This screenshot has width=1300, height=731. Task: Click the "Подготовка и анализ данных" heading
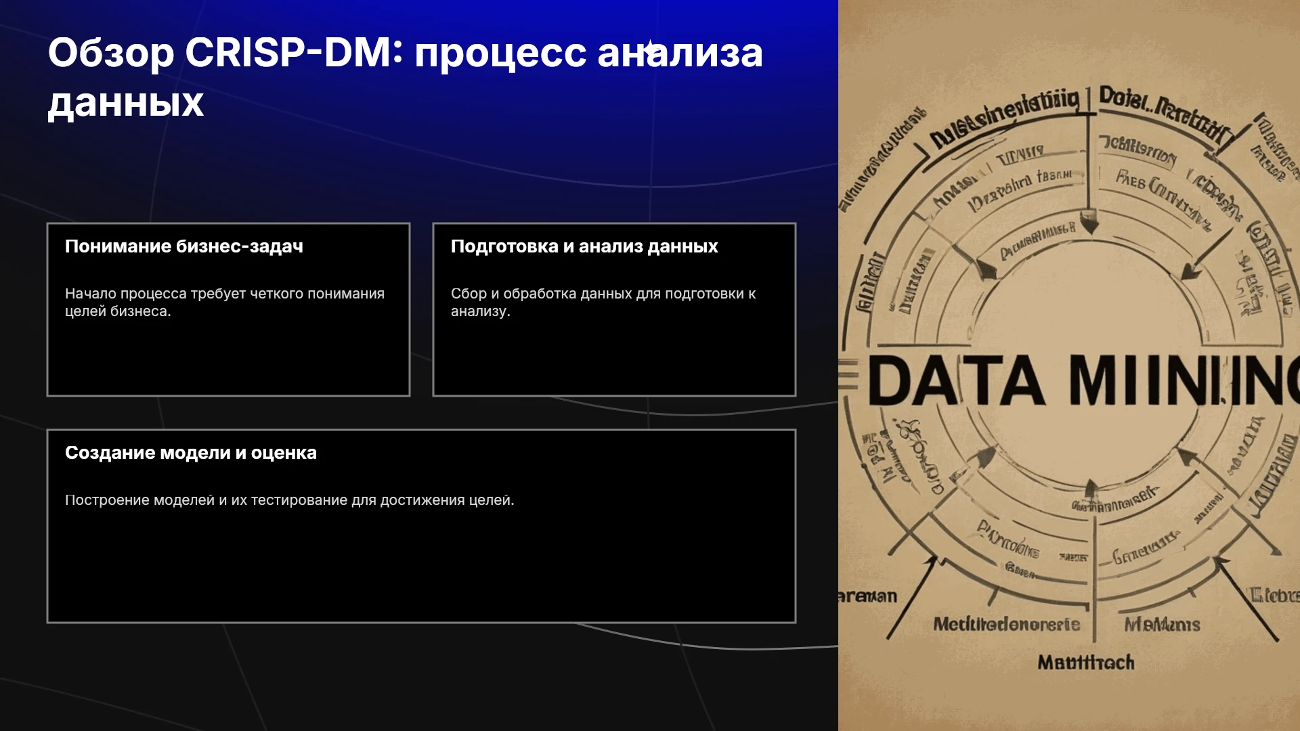pos(584,246)
